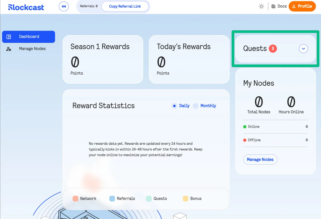Click the Hours Online label

point(291,112)
